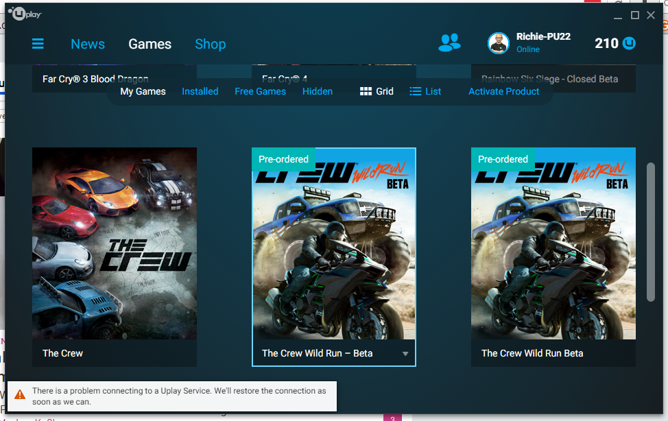
Task: Click the 210 Uplay points balance
Action: pos(607,43)
